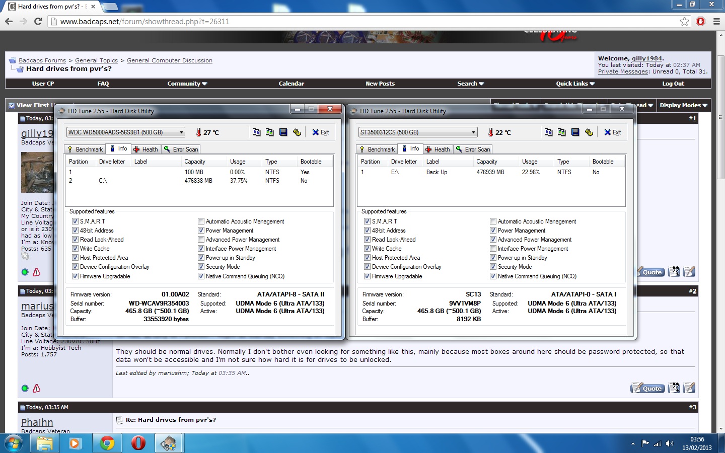Screen dimensions: 725x453
Task: Click the Private Messages link
Action: coord(623,71)
